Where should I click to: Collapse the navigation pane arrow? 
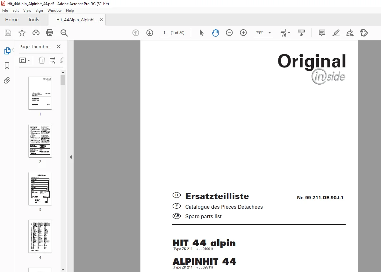[71, 157]
